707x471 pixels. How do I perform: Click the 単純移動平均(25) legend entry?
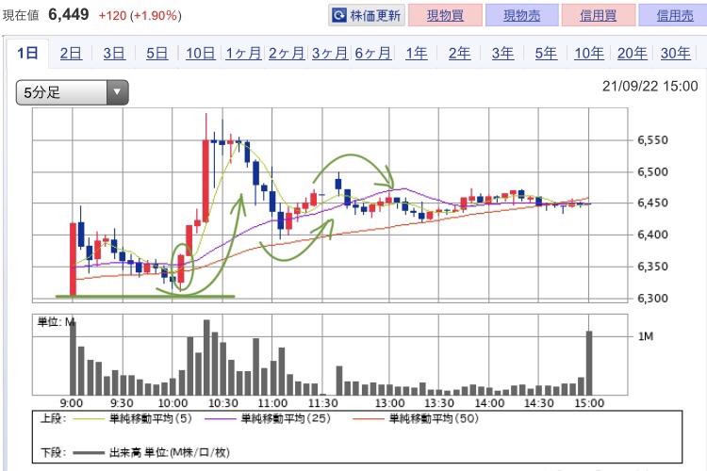tap(268, 418)
